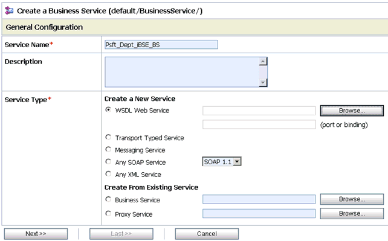Choose the Transport Typed Service option

[108, 137]
